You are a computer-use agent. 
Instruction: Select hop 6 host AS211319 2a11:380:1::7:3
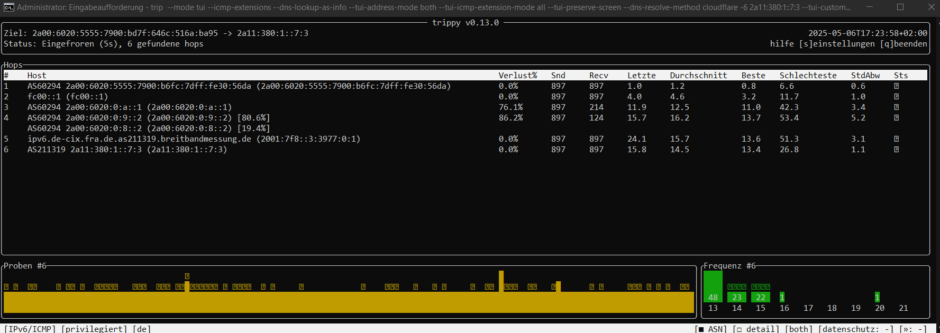[x=127, y=150]
